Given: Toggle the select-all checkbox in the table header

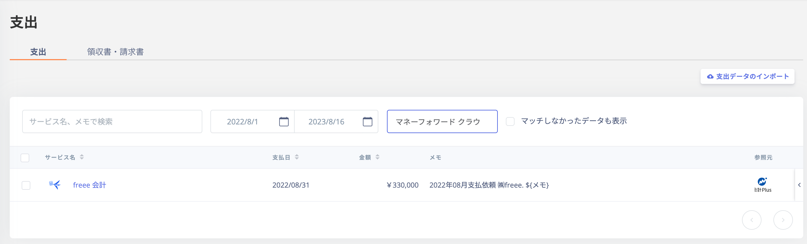Looking at the screenshot, I should pos(25,157).
